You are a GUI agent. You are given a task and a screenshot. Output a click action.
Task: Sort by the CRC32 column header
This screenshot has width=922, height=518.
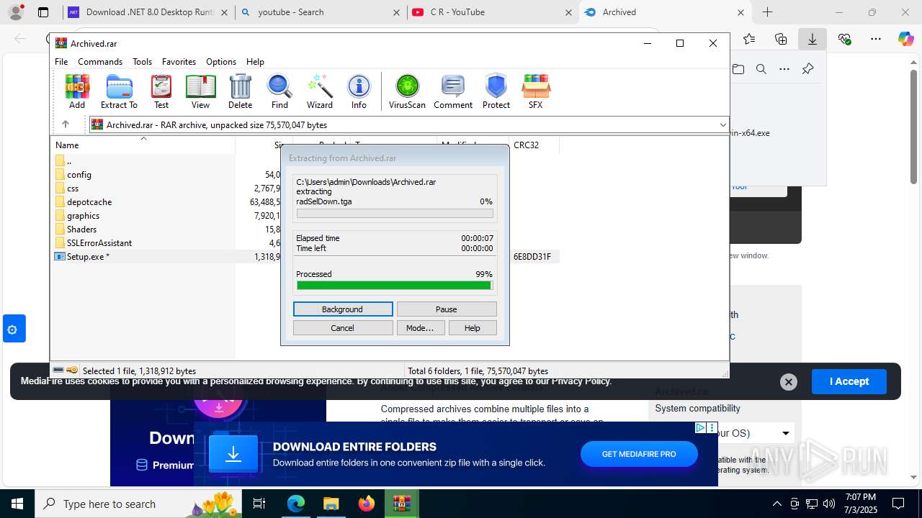point(534,145)
